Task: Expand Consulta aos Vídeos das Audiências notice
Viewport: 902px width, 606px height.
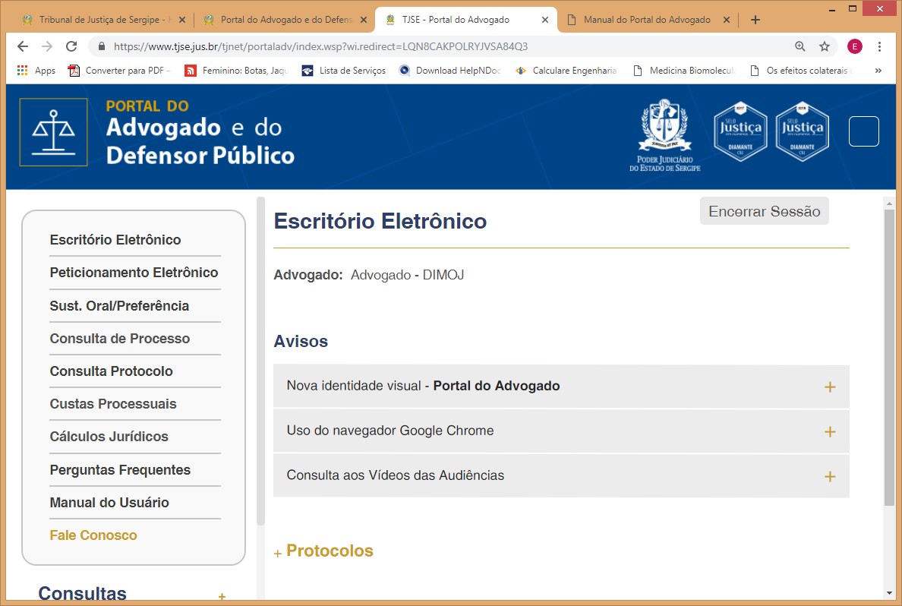Action: 829,477
